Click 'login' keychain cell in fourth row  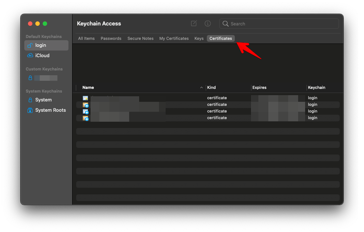[x=312, y=118]
